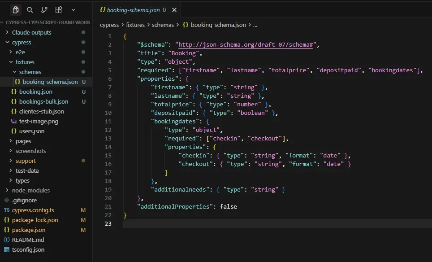Click the "Booking" title value
Image resolution: width=432 pixels, height=262 pixels.
pos(183,53)
